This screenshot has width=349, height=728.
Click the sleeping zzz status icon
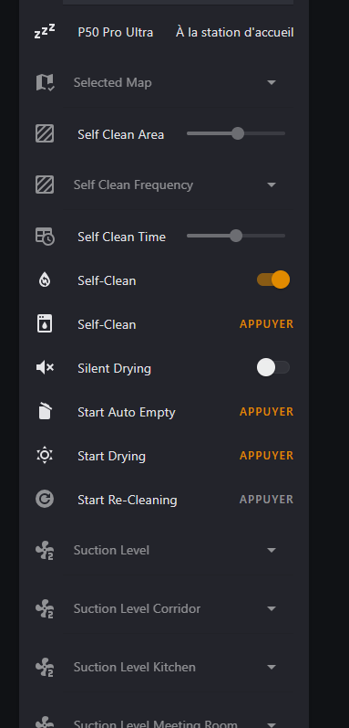tap(45, 32)
